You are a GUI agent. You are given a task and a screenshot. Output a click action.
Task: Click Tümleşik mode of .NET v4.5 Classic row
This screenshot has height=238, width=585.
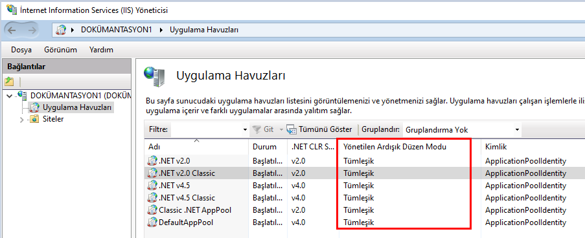point(358,198)
